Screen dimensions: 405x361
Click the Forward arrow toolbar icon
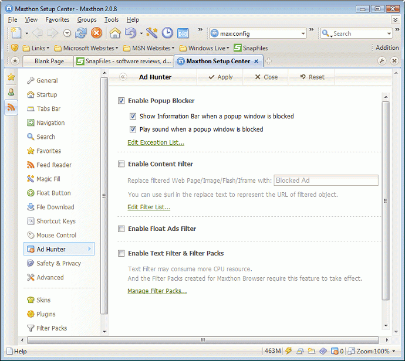click(x=53, y=33)
